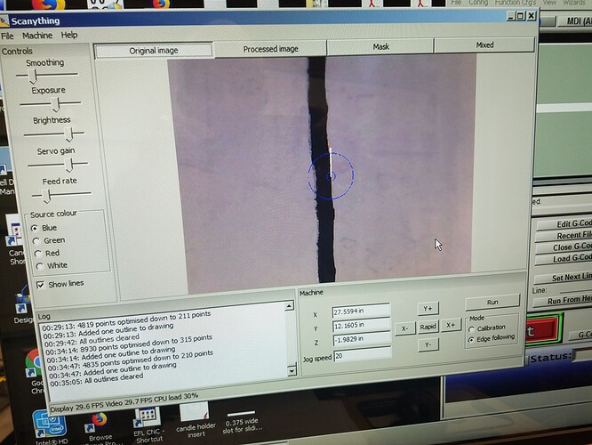Click the Run button
The width and height of the screenshot is (592, 445).
492,302
